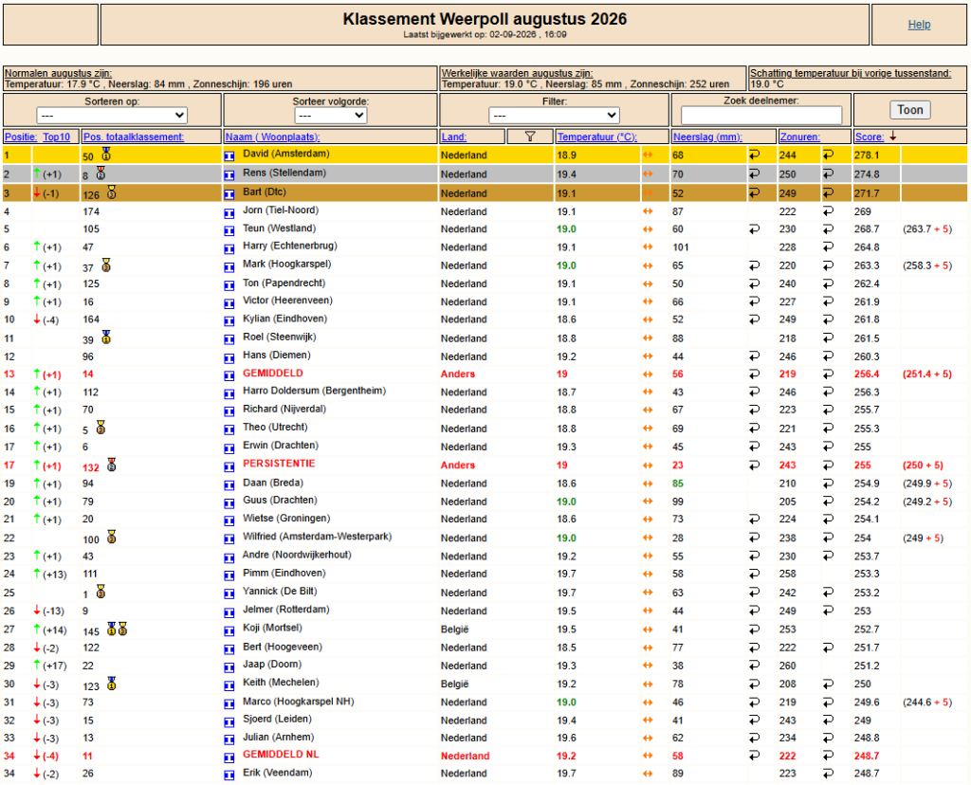Open the Help link
The height and width of the screenshot is (785, 971).
click(919, 25)
